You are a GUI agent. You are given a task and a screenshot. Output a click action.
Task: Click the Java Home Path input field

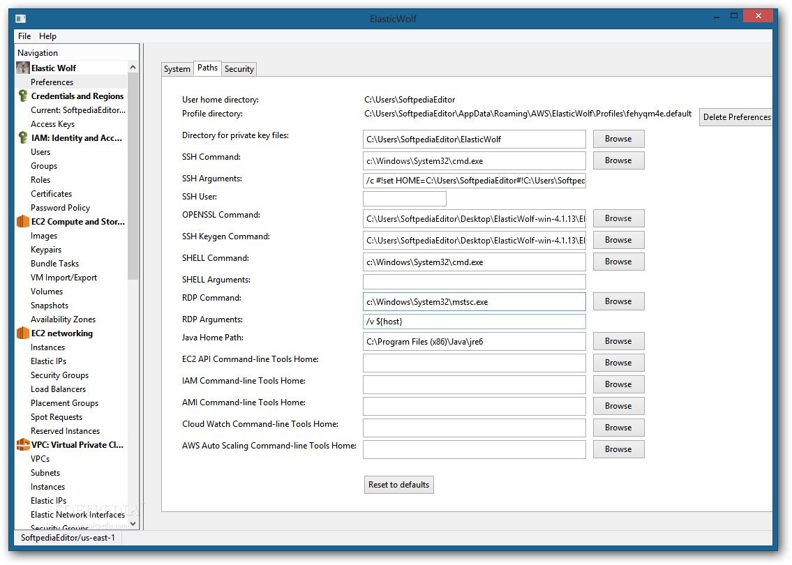coord(475,342)
